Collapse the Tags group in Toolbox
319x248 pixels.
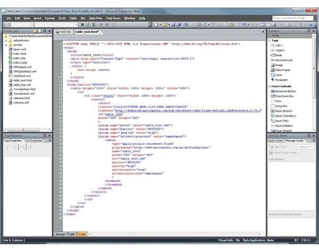269,40
